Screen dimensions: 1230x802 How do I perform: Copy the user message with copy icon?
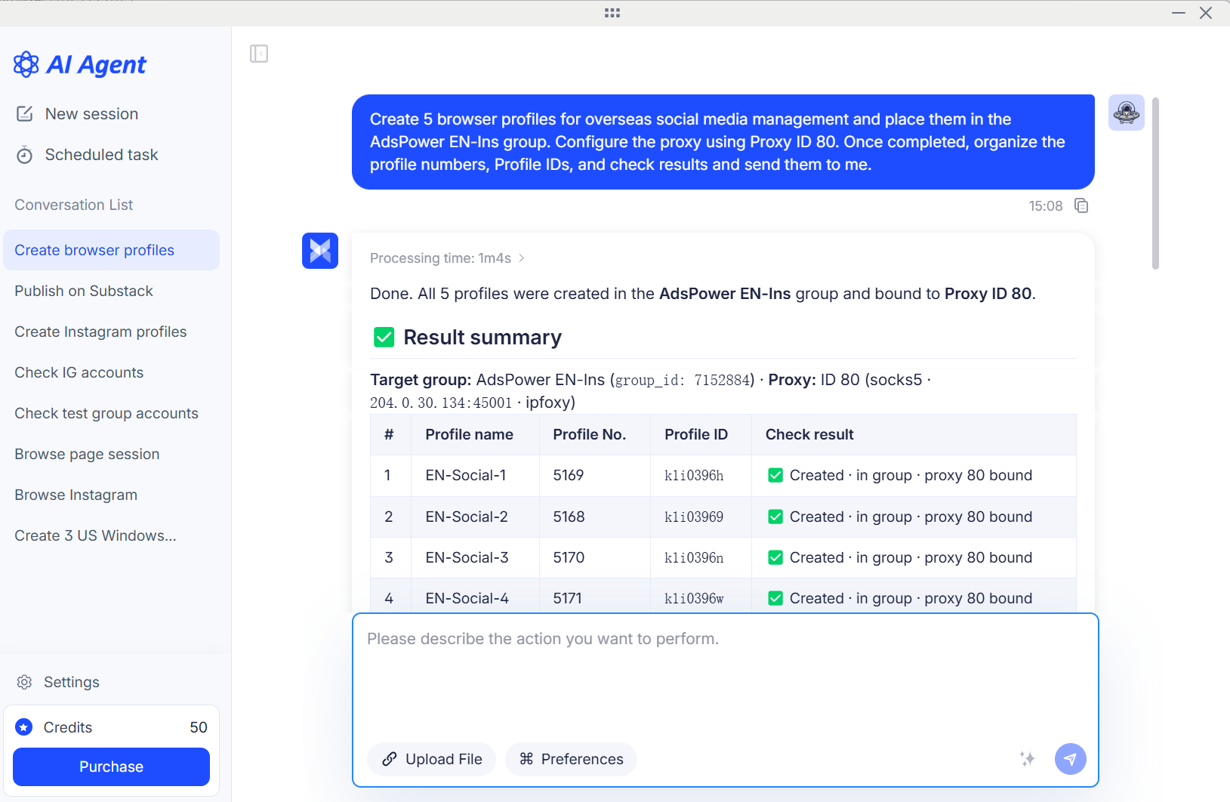1081,206
